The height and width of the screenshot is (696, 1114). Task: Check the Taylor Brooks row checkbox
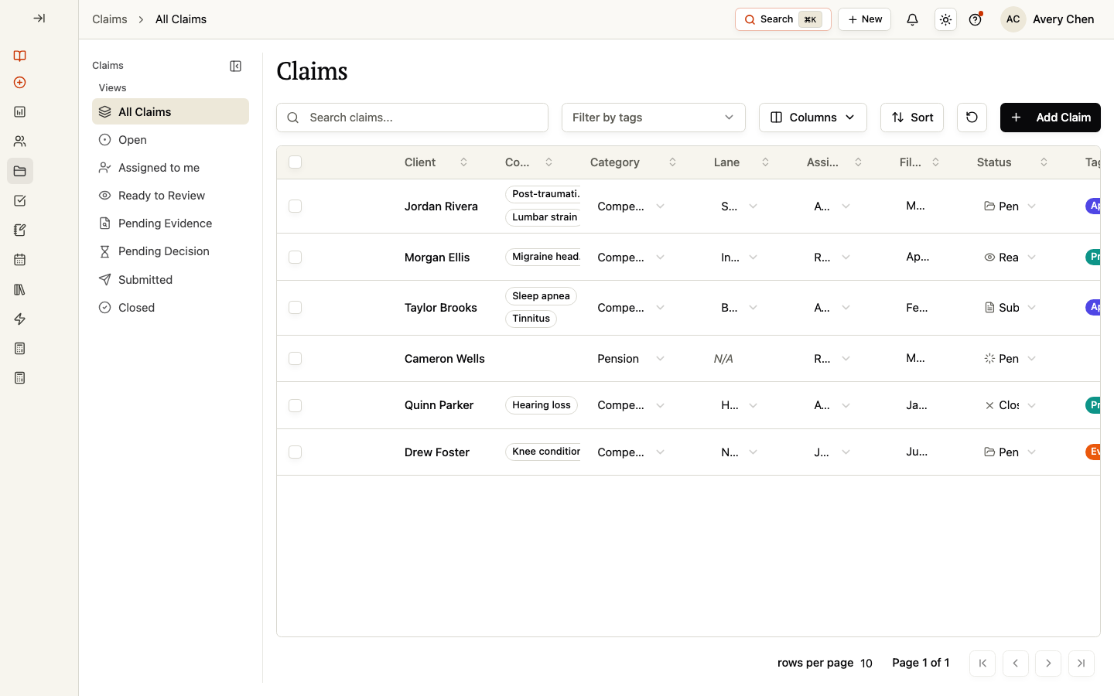(295, 308)
